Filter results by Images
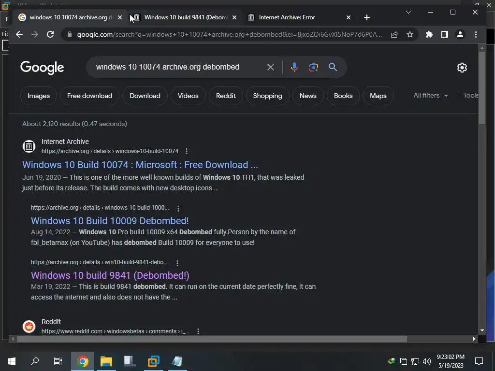This screenshot has width=495, height=371. point(39,96)
